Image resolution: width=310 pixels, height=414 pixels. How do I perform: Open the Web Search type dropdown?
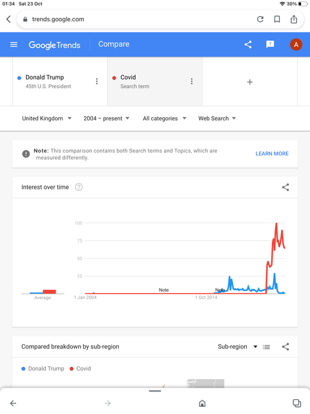pyautogui.click(x=217, y=118)
